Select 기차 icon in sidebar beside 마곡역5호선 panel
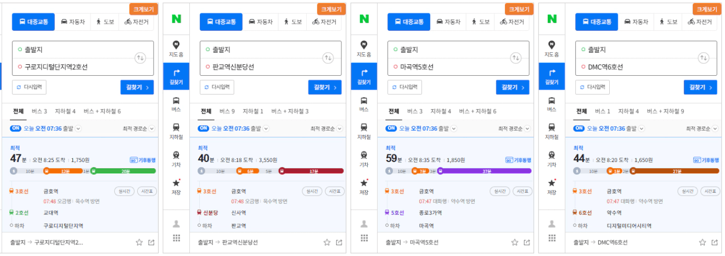This screenshot has height=256, width=725. pyautogui.click(x=364, y=159)
